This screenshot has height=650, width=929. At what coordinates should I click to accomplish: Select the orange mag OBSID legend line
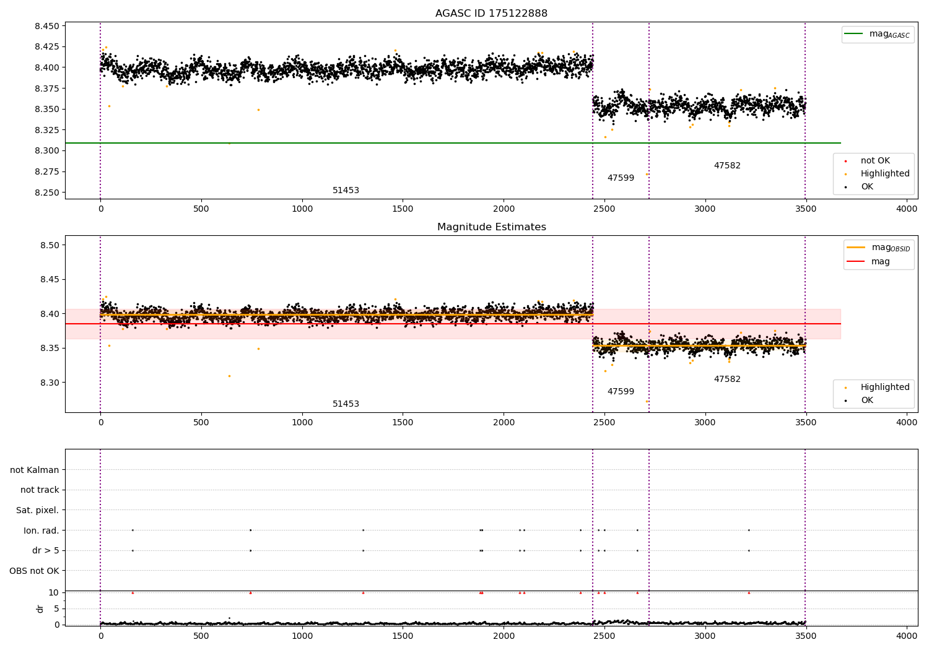[x=856, y=248]
